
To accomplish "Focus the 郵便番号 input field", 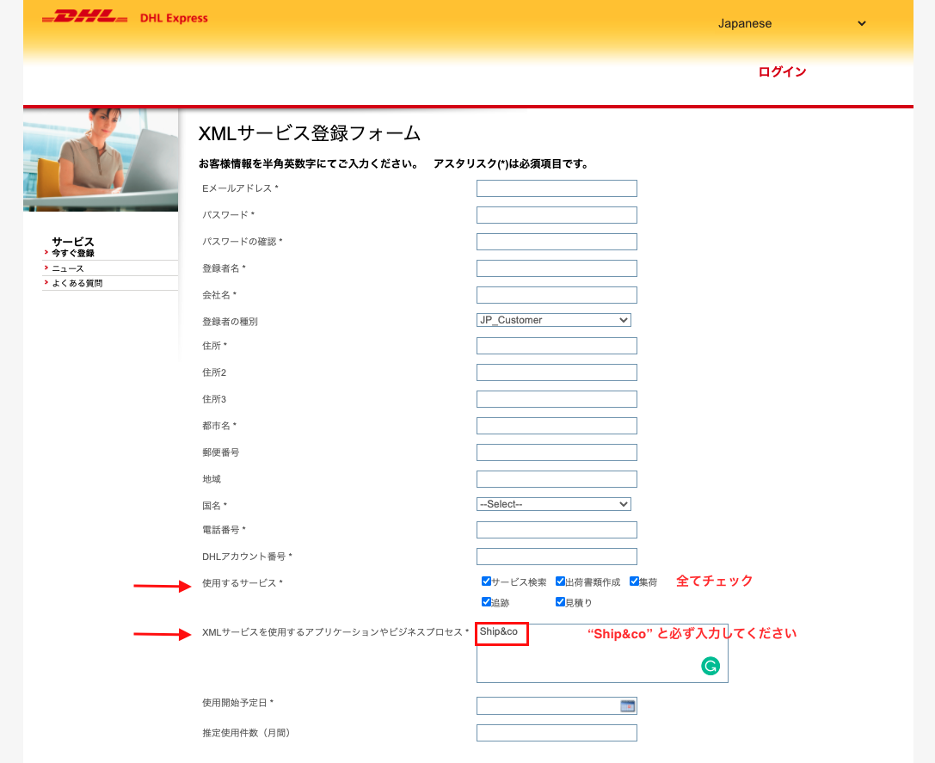I will [x=557, y=452].
